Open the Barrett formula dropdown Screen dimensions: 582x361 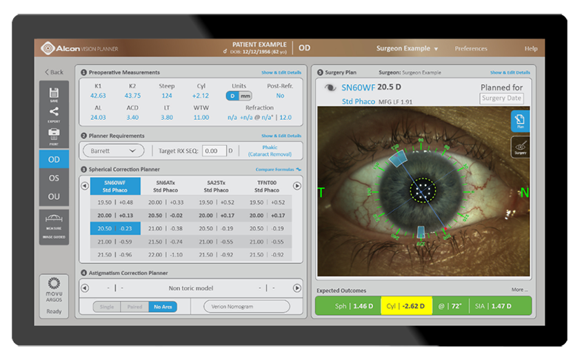113,151
